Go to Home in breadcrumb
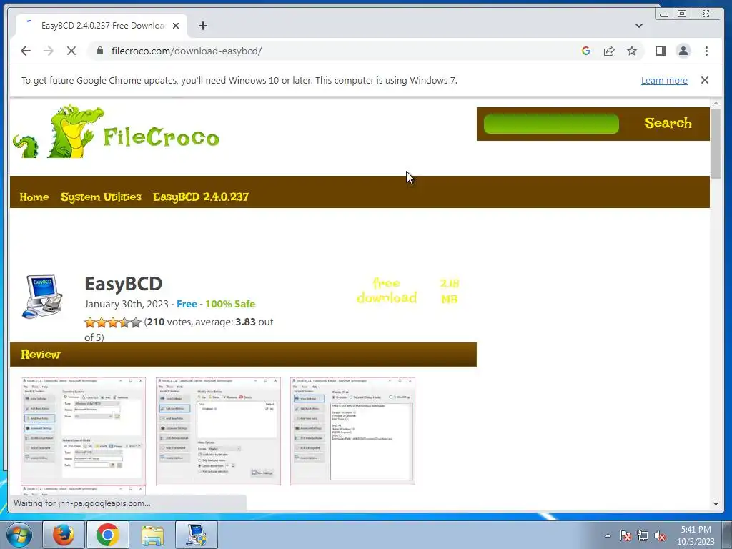The image size is (732, 549). click(34, 197)
